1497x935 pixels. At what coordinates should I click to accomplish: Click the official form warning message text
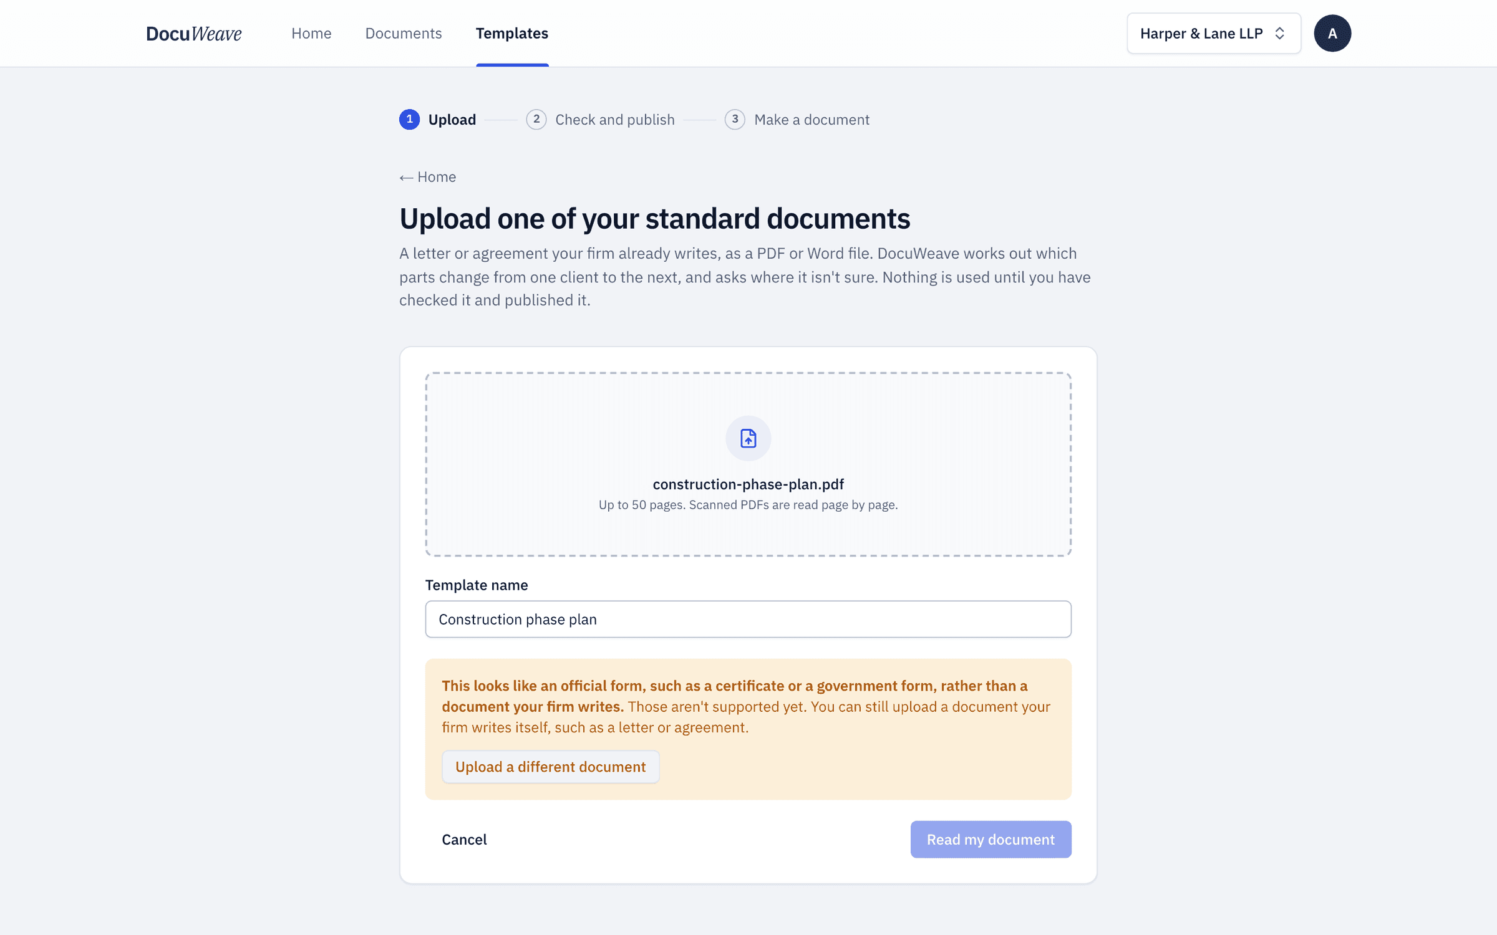coord(746,707)
